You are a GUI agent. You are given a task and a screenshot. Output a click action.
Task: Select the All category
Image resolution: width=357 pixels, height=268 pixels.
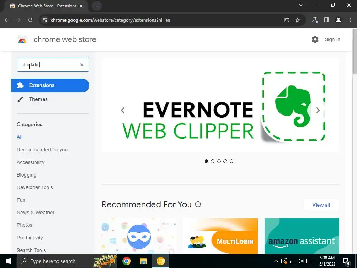pyautogui.click(x=20, y=137)
